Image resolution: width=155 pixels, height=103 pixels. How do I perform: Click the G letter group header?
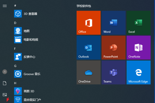tap(15, 66)
